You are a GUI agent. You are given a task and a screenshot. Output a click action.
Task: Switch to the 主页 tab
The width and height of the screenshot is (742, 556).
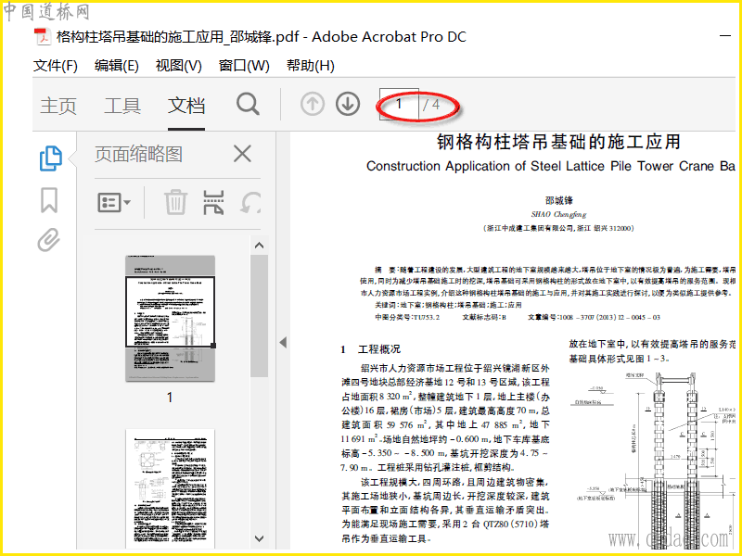pyautogui.click(x=58, y=105)
